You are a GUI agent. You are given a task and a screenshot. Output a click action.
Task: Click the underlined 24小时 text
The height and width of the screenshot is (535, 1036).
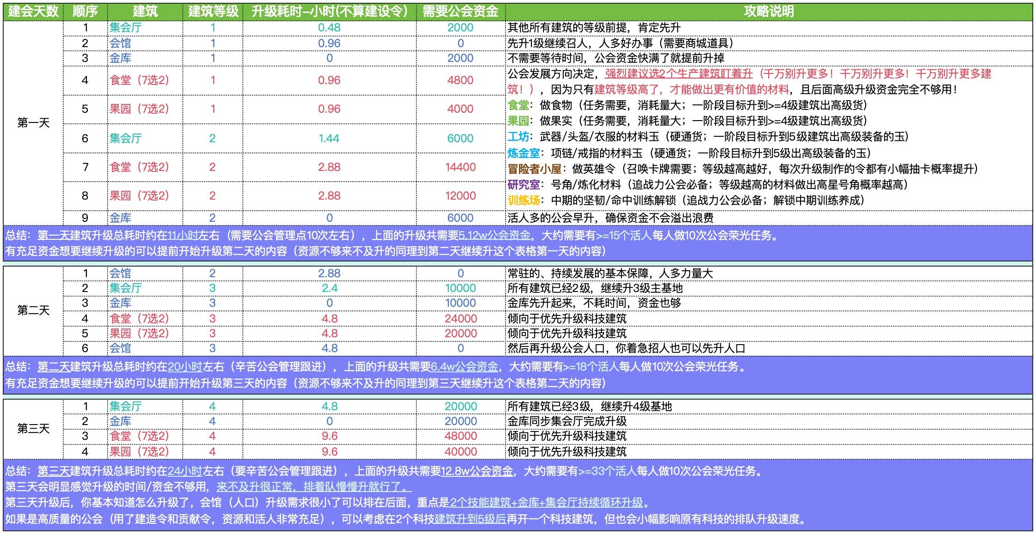click(185, 471)
